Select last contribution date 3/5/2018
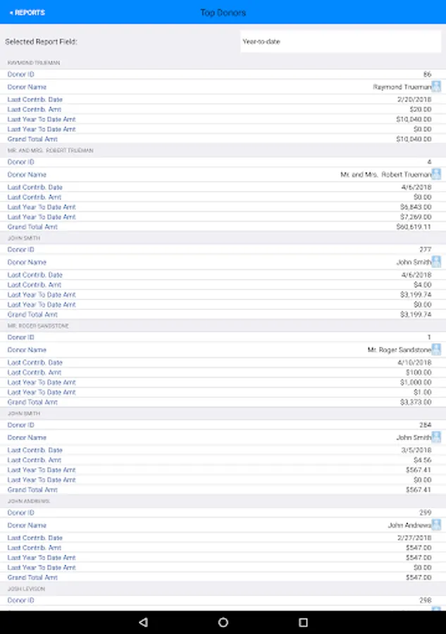Image resolution: width=446 pixels, height=634 pixels. (416, 450)
